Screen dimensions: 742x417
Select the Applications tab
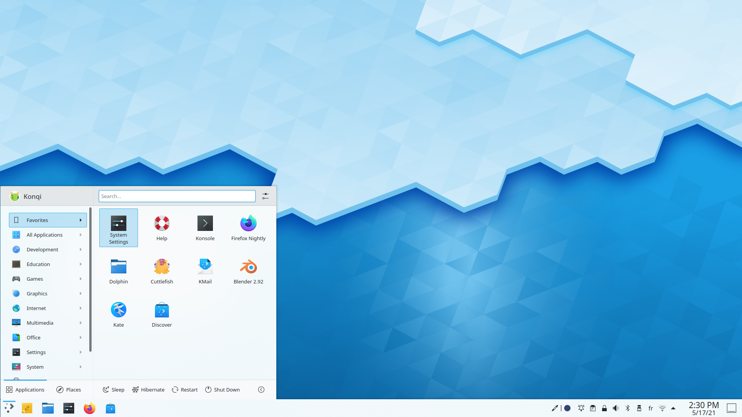point(25,390)
